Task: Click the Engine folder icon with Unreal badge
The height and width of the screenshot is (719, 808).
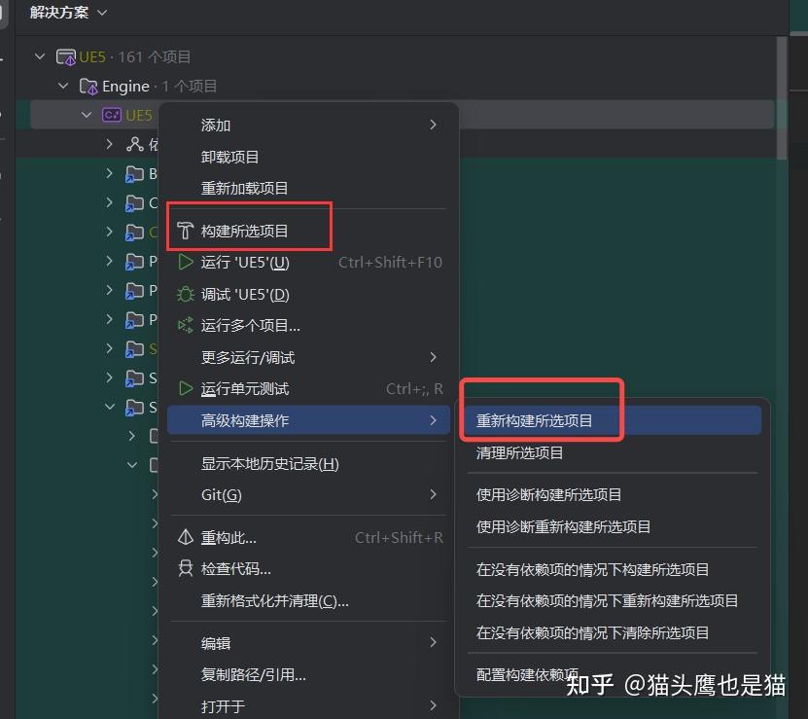Action: 88,86
